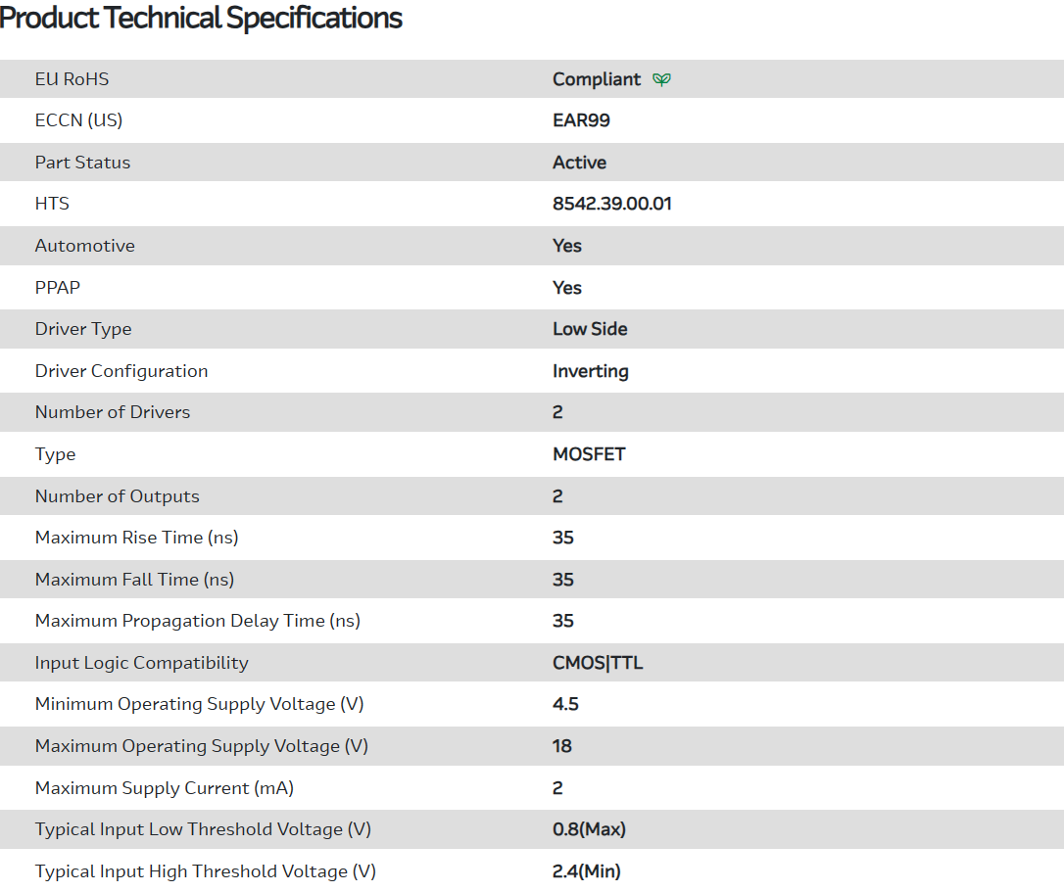Click the EAR99 value

point(581,120)
